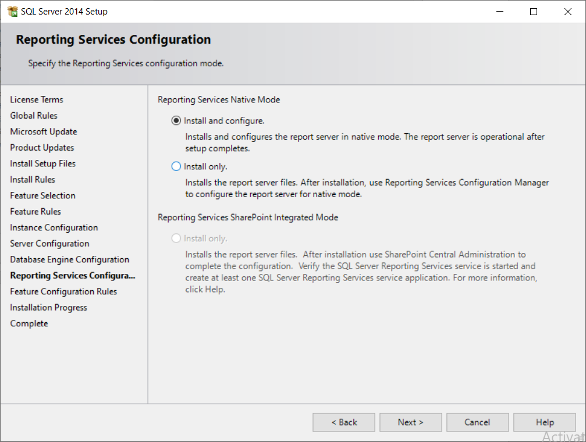586x442 pixels.
Task: Open the Server Configuration step
Action: (49, 244)
